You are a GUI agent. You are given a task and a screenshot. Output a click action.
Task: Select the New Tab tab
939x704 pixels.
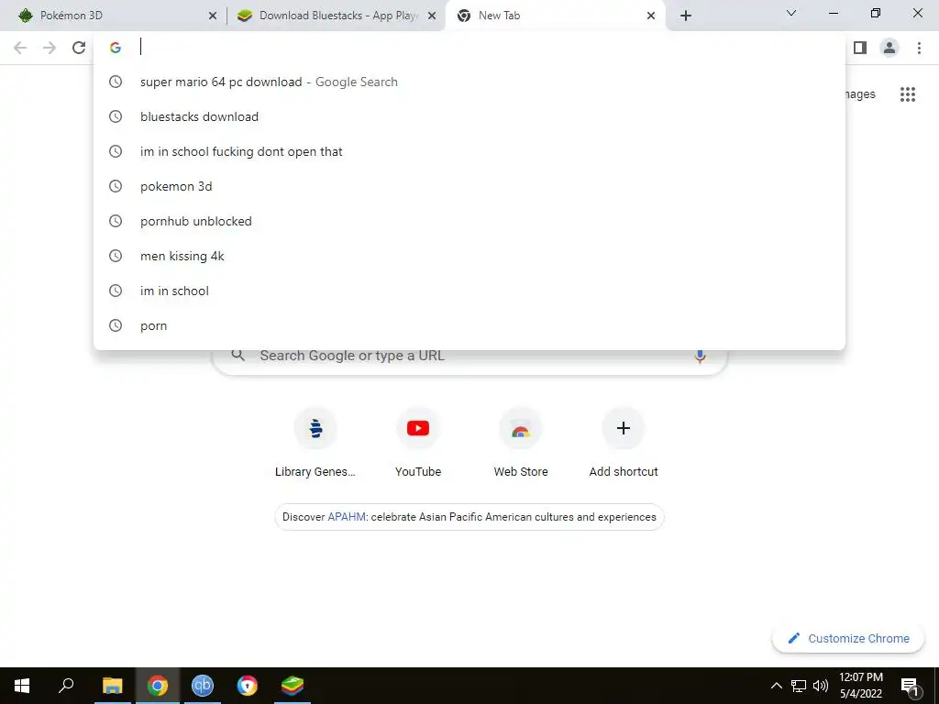click(x=556, y=16)
